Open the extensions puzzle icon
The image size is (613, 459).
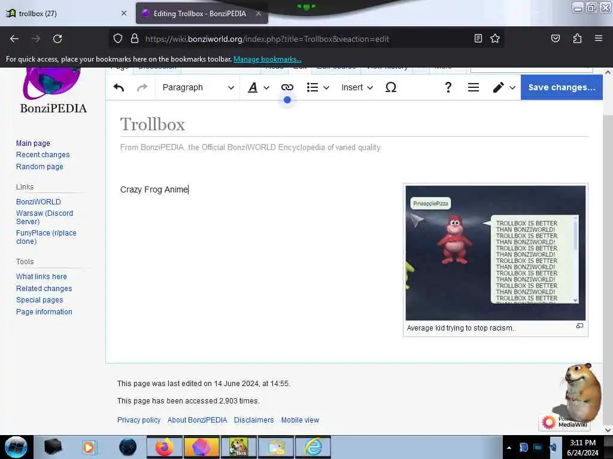pyautogui.click(x=577, y=38)
